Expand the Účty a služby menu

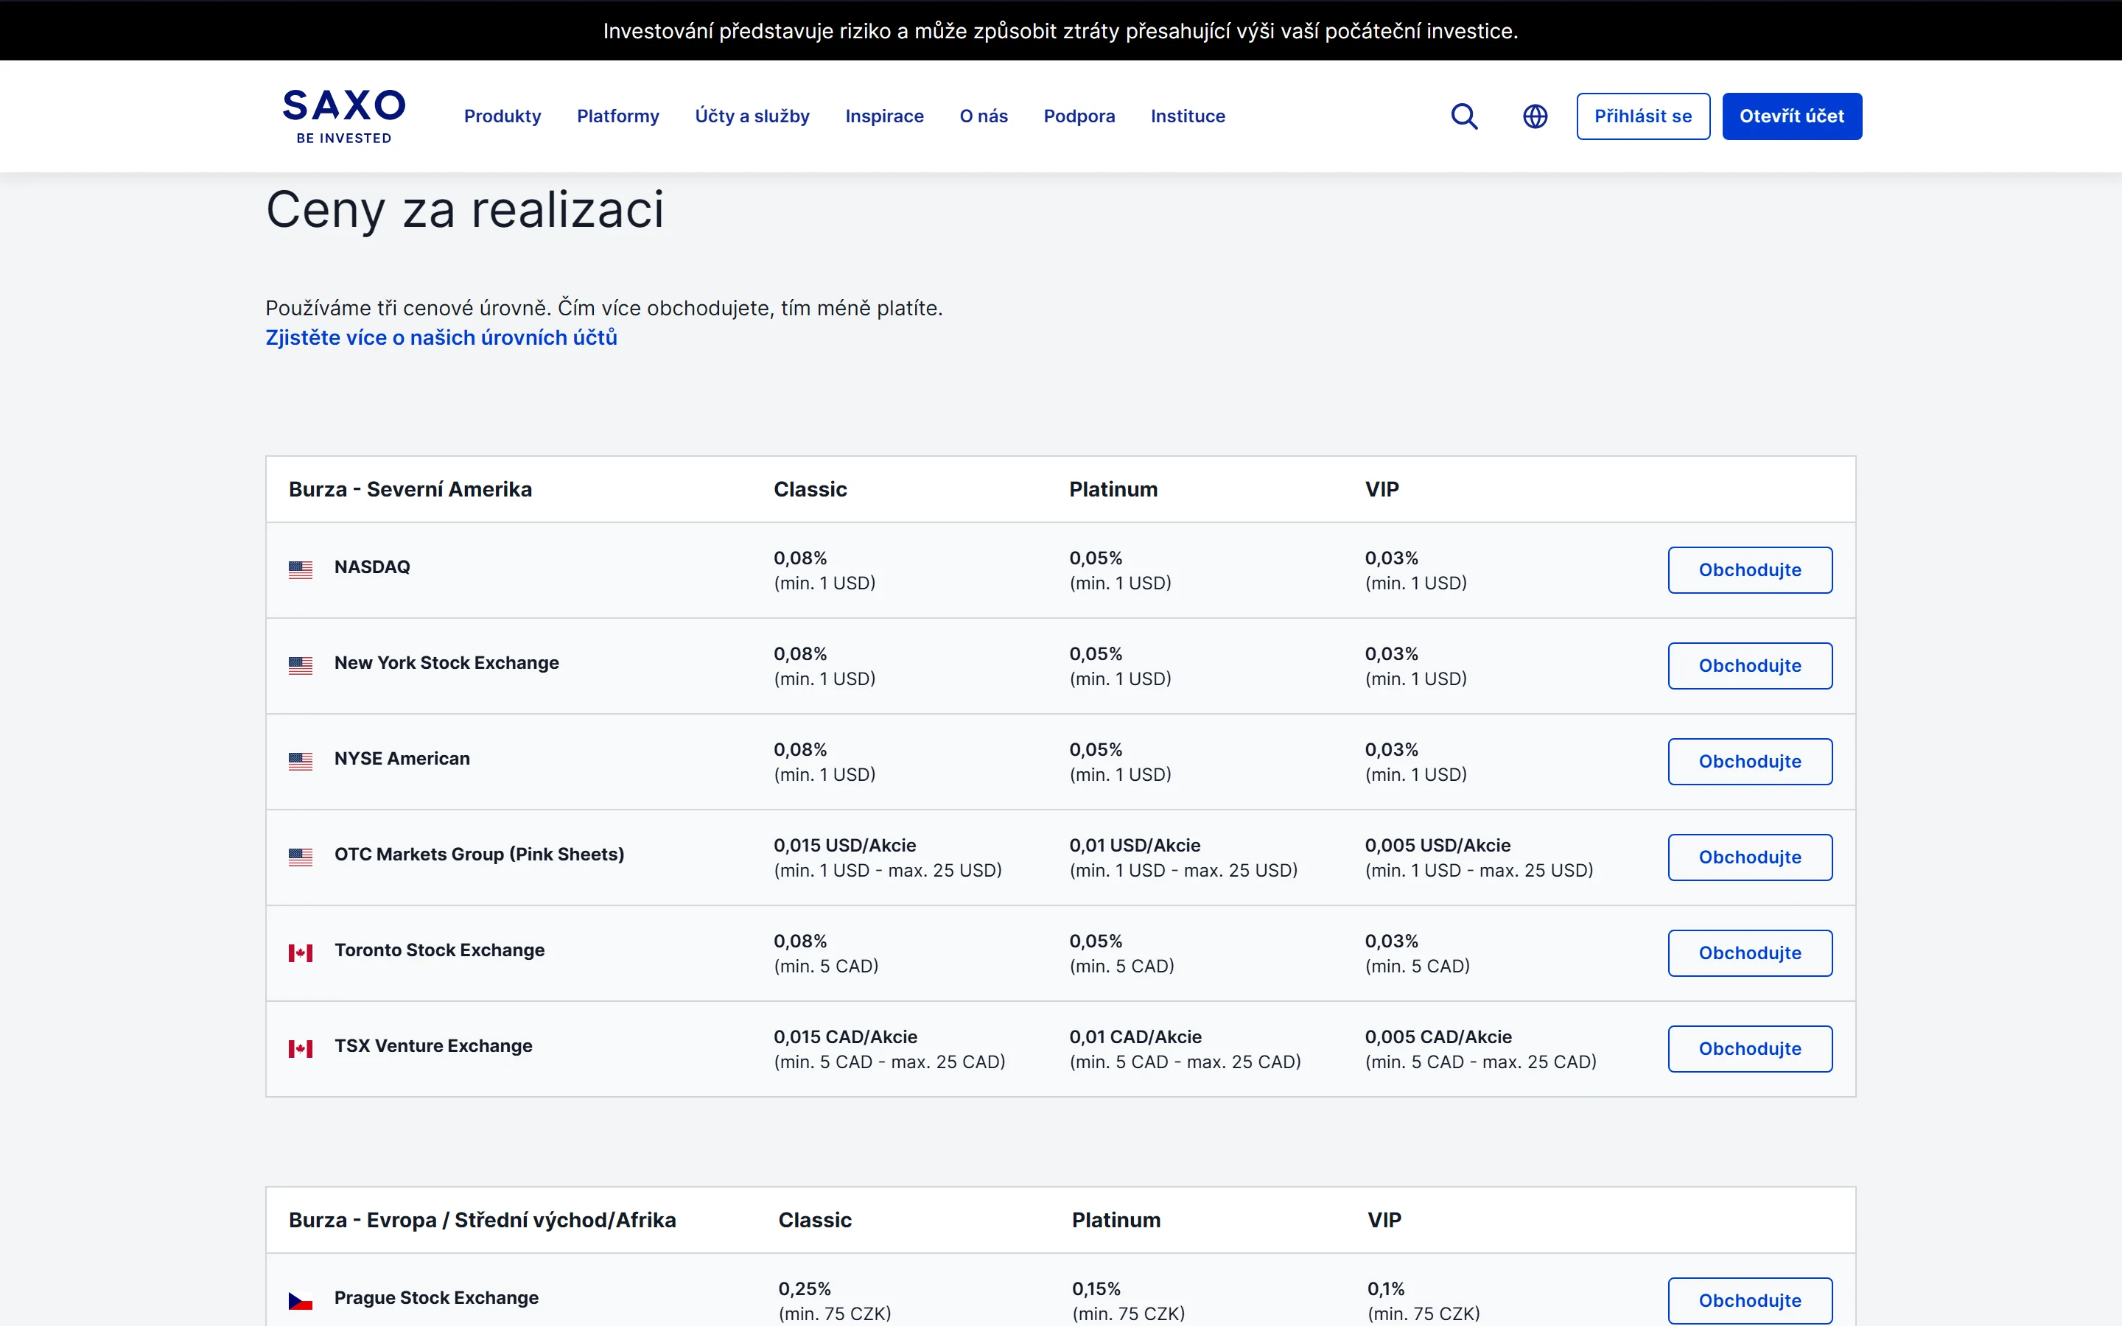click(x=752, y=116)
